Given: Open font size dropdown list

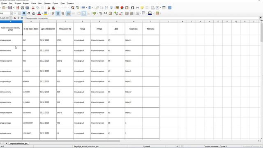Looking at the screenshot, I should tap(19, 13).
